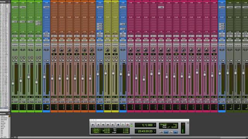Open the group assignment selector on 44 KEY

coord(46,45)
